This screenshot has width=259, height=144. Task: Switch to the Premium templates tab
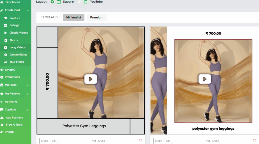(x=97, y=17)
